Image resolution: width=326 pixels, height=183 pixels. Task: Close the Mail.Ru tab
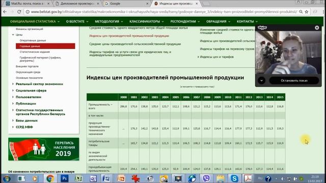pos(48,4)
